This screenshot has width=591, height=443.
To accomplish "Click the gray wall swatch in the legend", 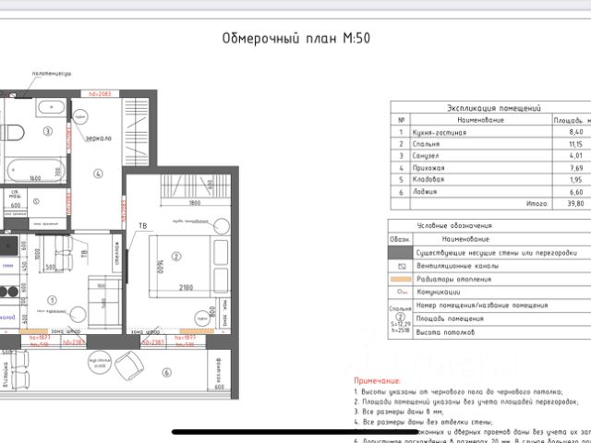I will (400, 252).
